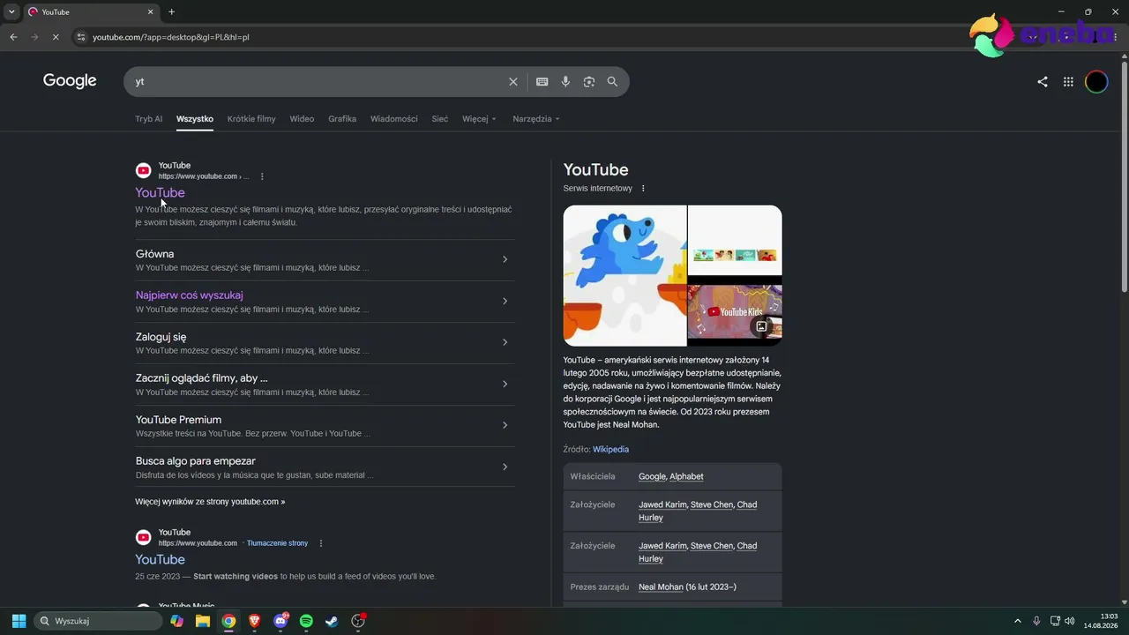Open File Explorer from the taskbar
The width and height of the screenshot is (1129, 635).
pyautogui.click(x=203, y=621)
